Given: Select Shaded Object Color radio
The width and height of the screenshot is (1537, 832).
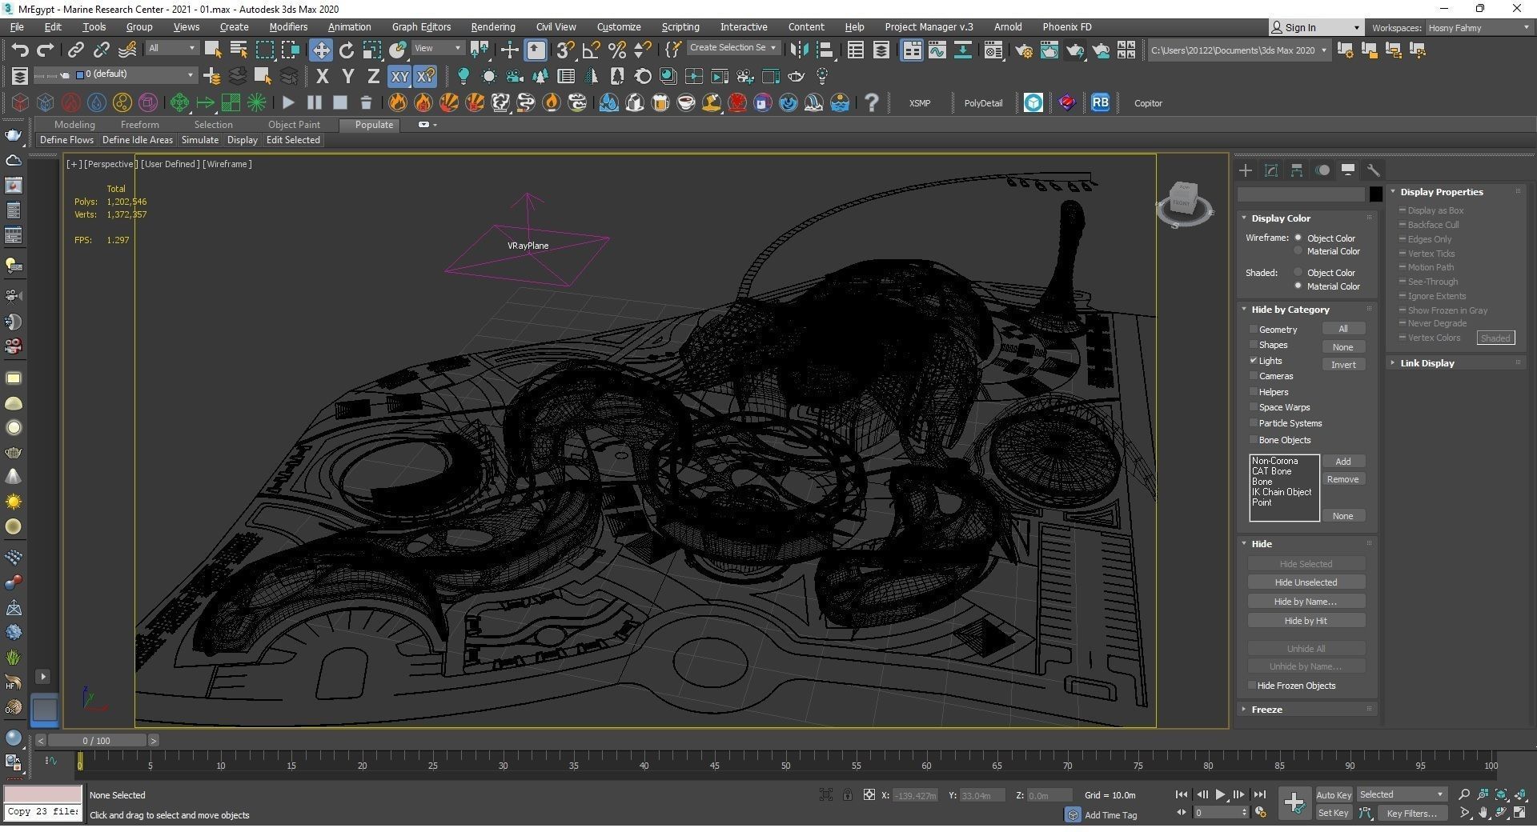Looking at the screenshot, I should click(x=1298, y=273).
